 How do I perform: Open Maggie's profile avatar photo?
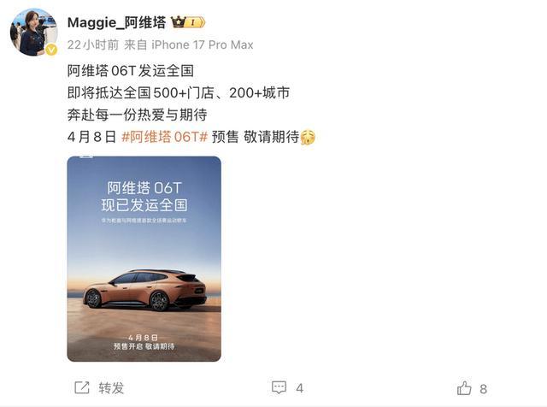33,32
